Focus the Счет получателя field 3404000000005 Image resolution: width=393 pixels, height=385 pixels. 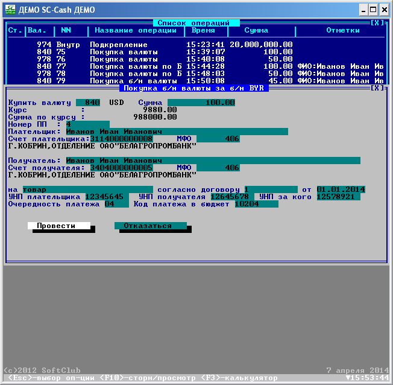click(x=122, y=168)
